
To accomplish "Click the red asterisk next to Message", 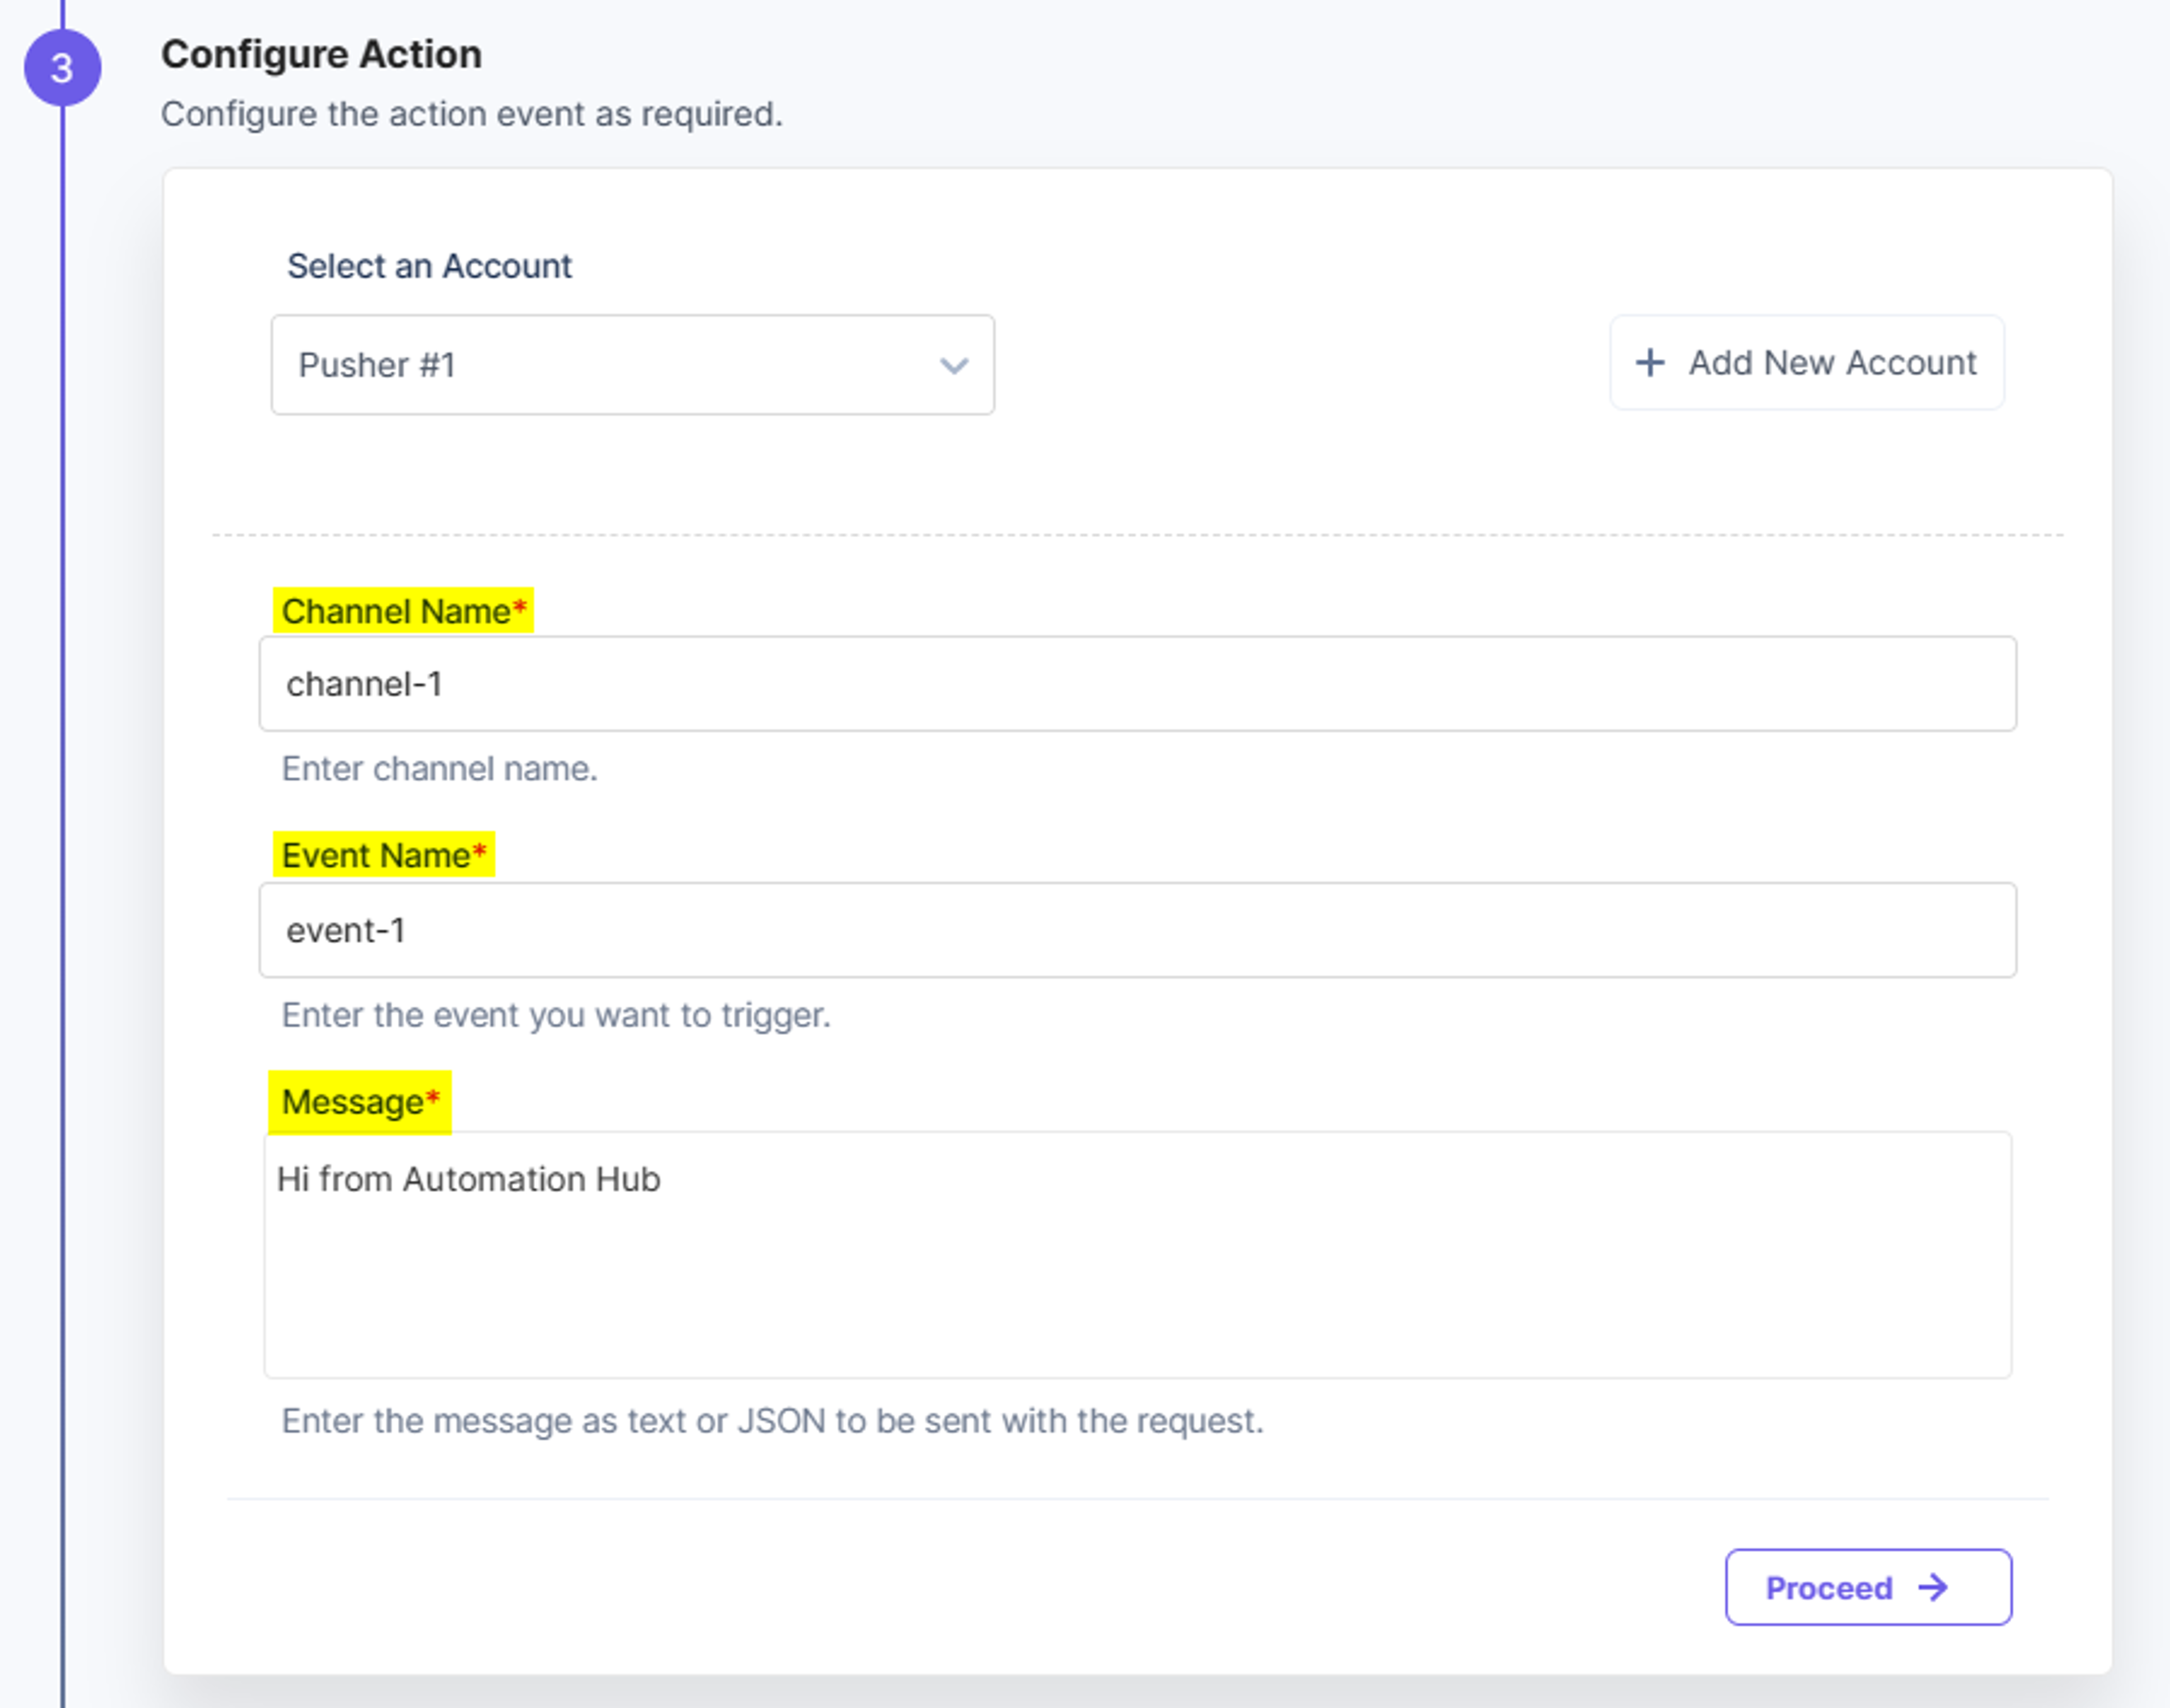I will (x=433, y=1098).
